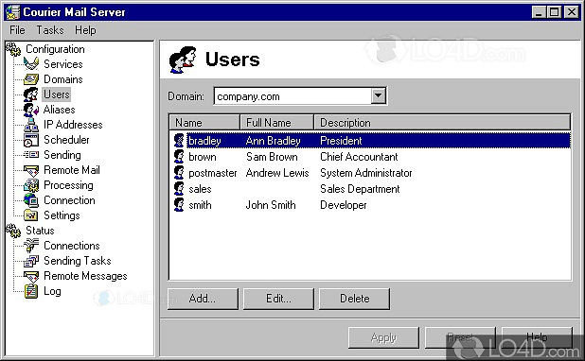Click the Sales Department description cell
585x361 pixels.
360,189
